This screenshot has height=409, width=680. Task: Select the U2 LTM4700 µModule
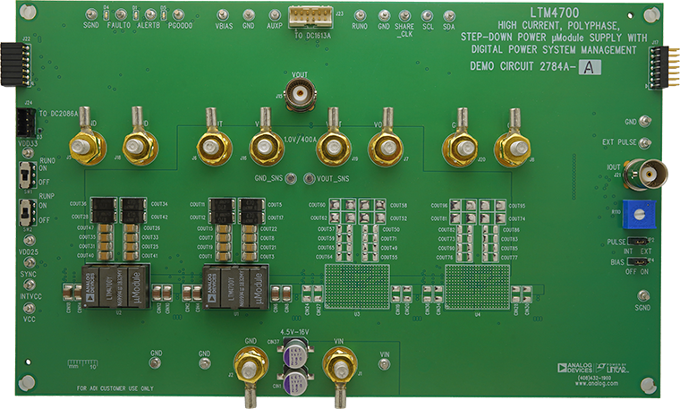tap(115, 287)
